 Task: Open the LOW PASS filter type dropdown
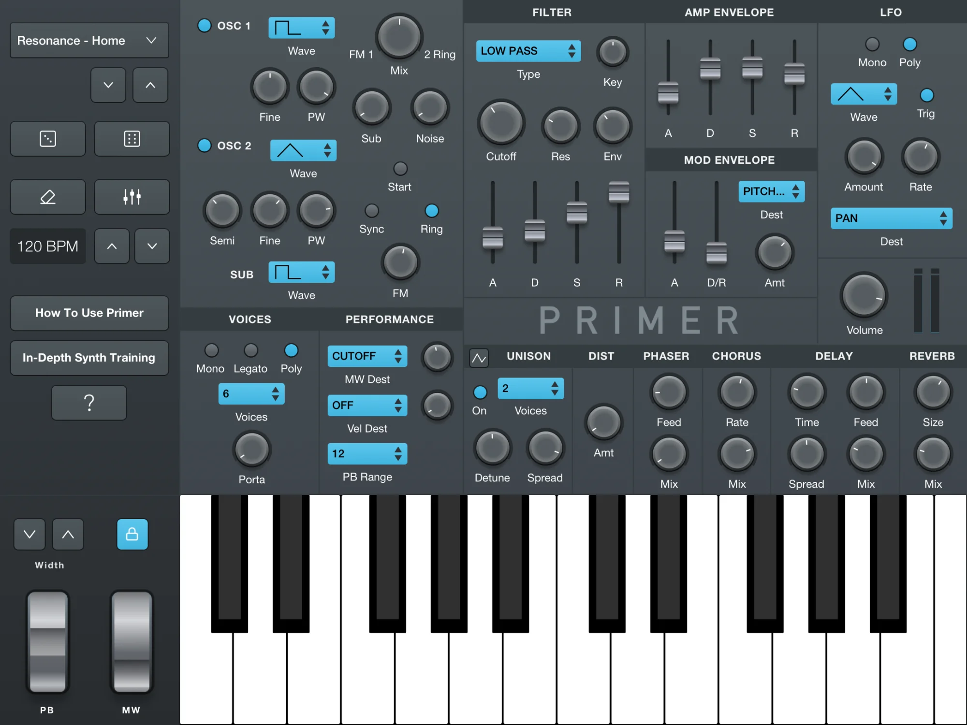(x=528, y=51)
